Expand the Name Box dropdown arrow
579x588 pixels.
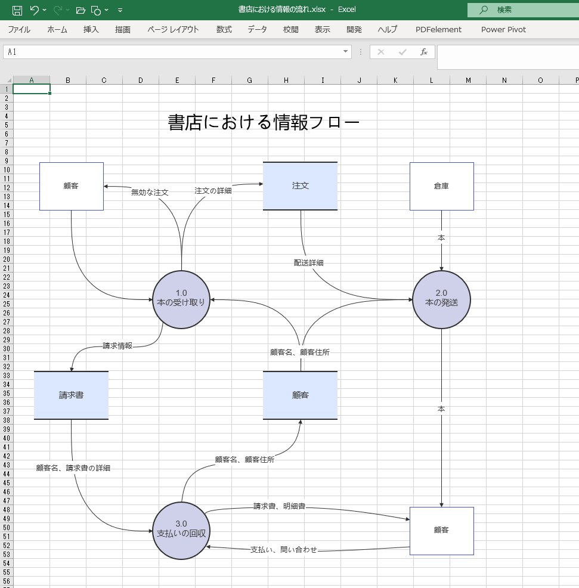point(345,51)
